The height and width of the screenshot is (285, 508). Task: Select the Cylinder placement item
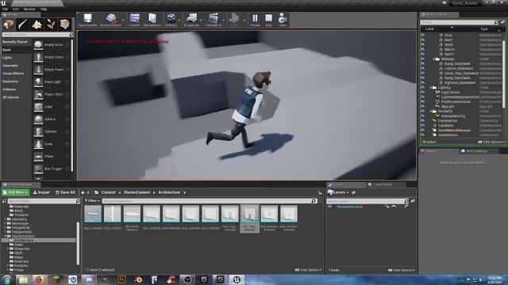[x=52, y=131]
